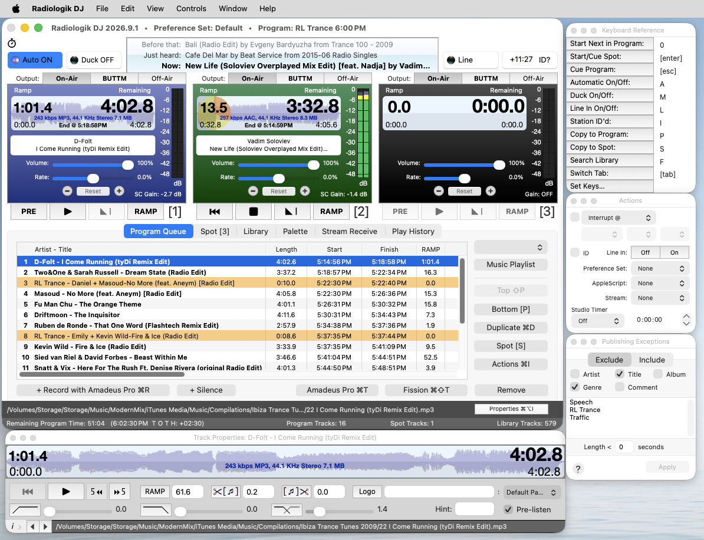Check the ID checkbox in Actions
704x540 pixels.
(x=575, y=252)
